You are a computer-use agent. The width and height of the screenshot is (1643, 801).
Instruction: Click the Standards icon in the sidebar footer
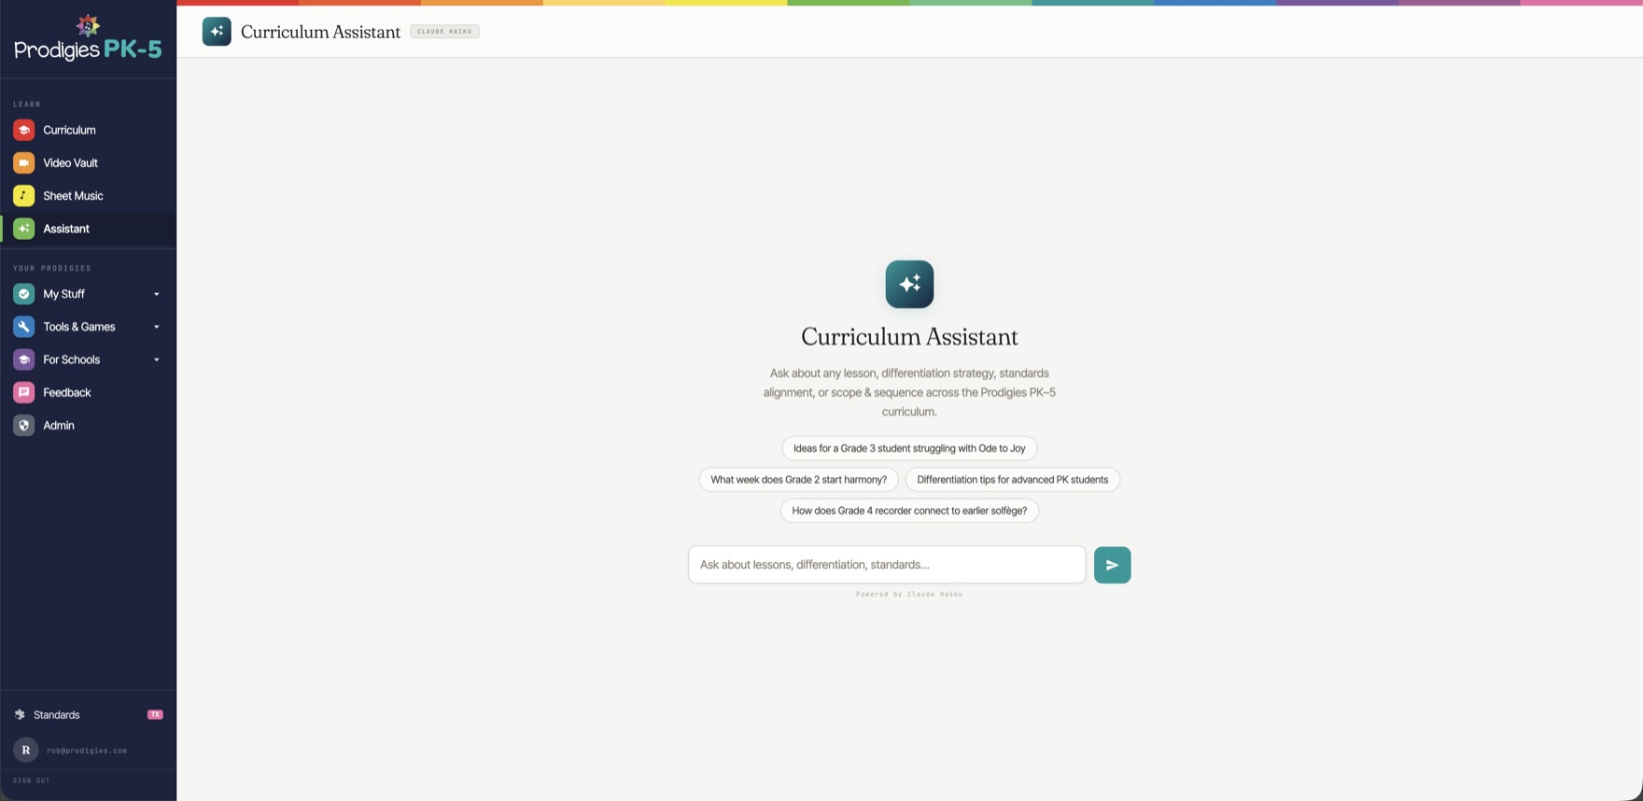(x=20, y=715)
